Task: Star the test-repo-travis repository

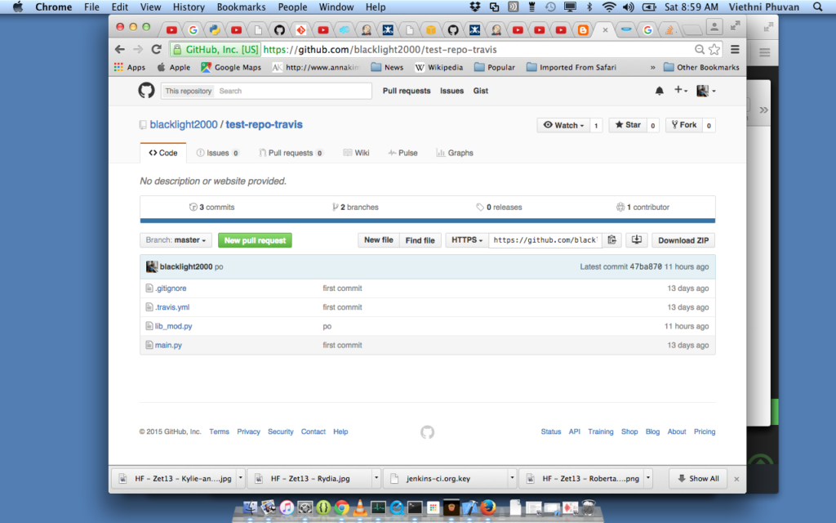Action: [628, 125]
